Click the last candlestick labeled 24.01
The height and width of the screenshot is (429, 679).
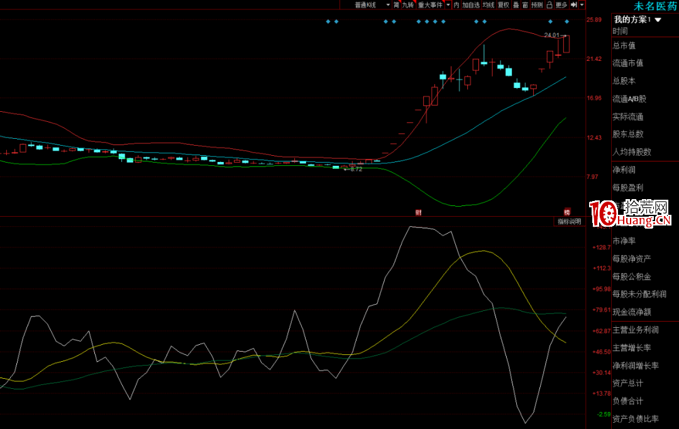click(566, 44)
